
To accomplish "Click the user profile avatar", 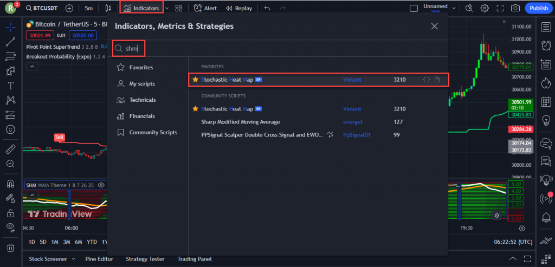I will [x=10, y=8].
